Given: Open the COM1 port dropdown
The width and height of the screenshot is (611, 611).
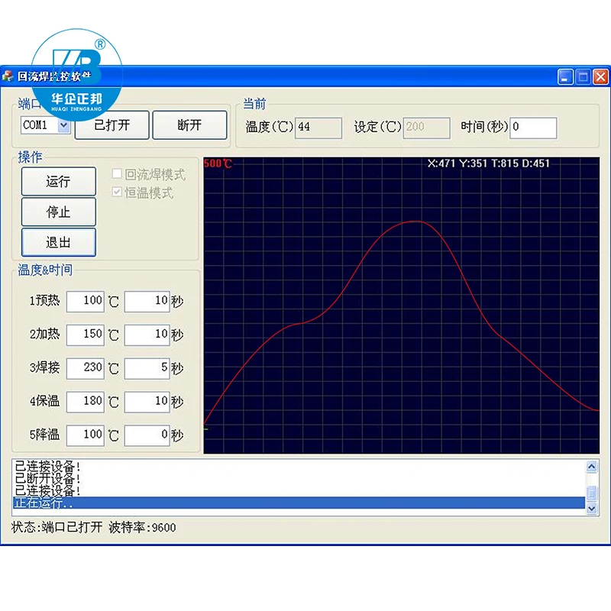Looking at the screenshot, I should [63, 125].
